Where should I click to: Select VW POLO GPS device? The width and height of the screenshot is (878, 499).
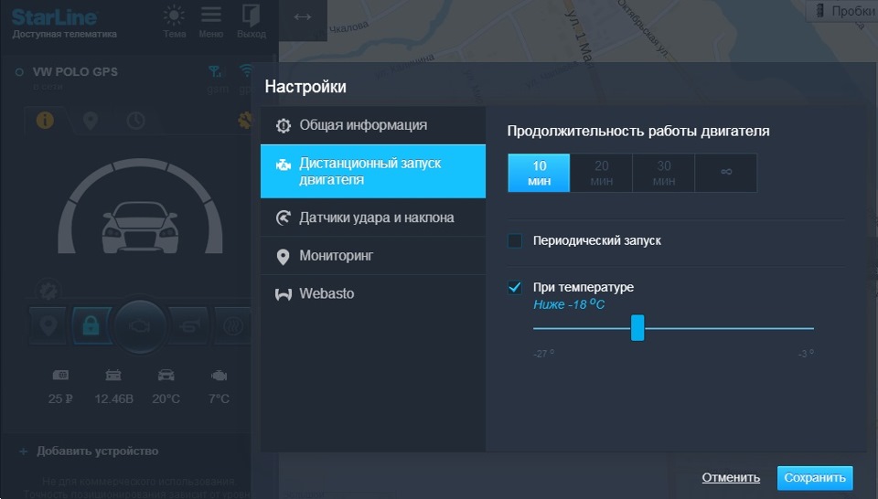tap(75, 72)
